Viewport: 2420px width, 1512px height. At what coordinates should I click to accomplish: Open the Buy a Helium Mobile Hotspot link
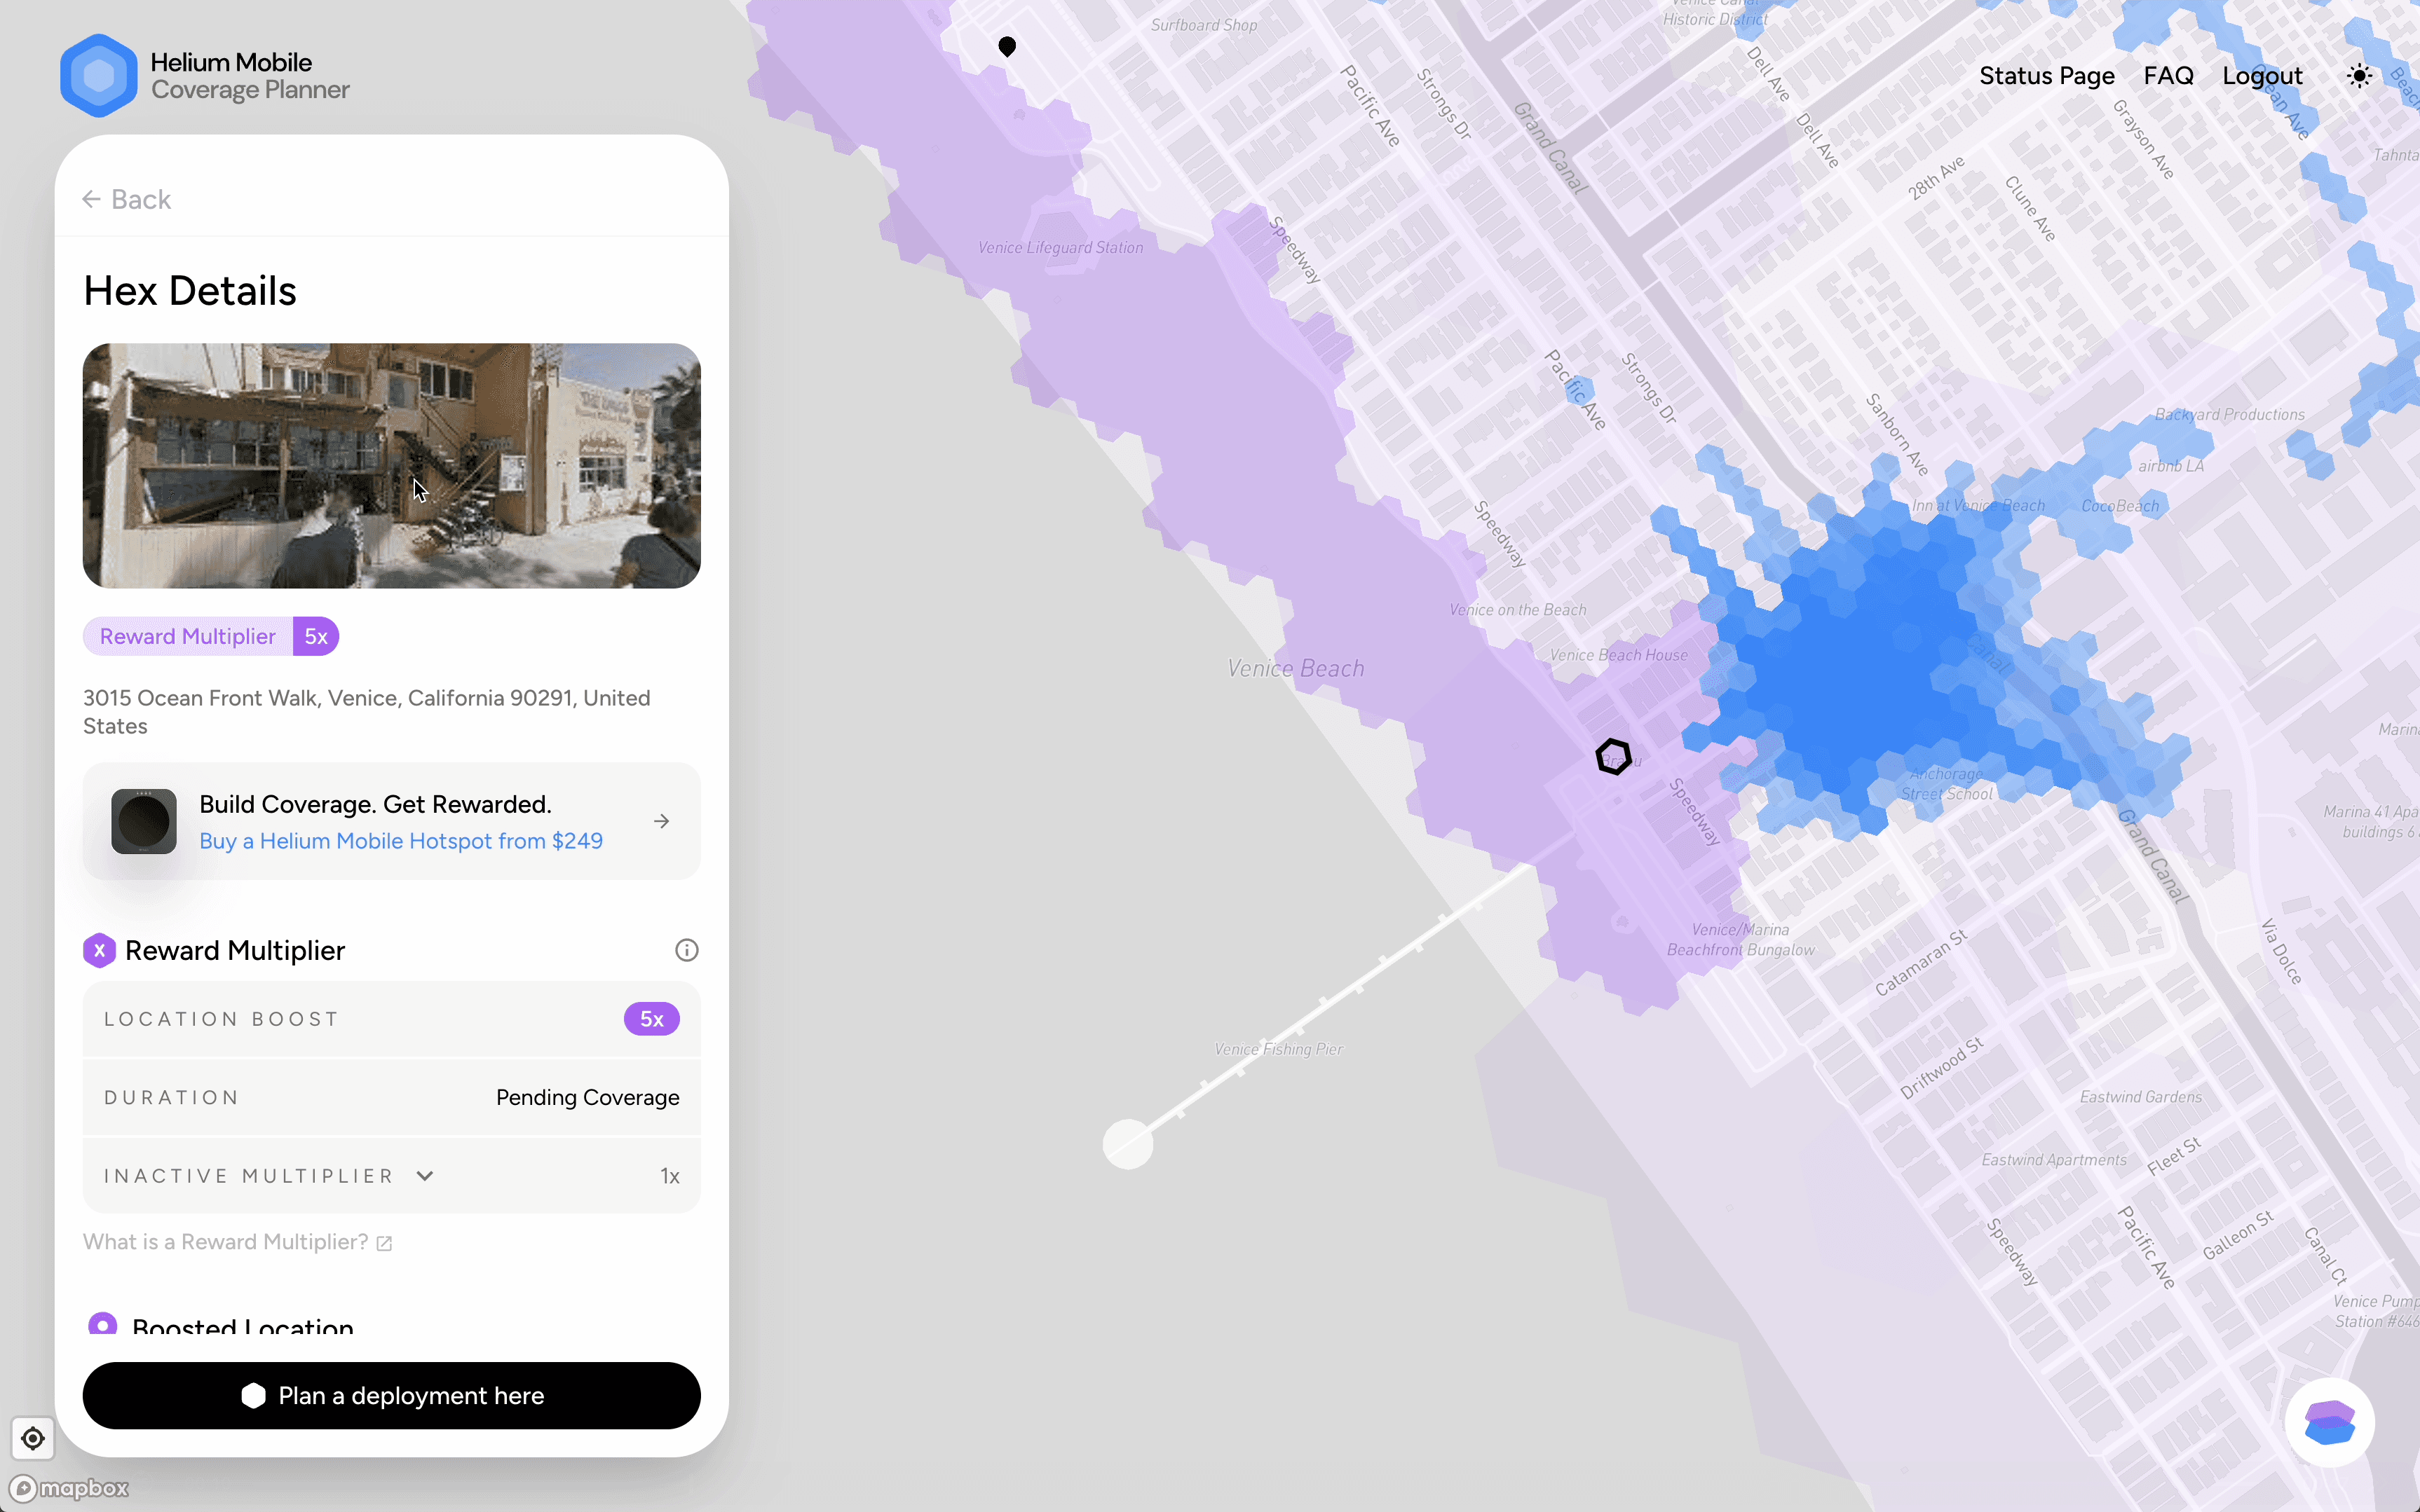(400, 841)
